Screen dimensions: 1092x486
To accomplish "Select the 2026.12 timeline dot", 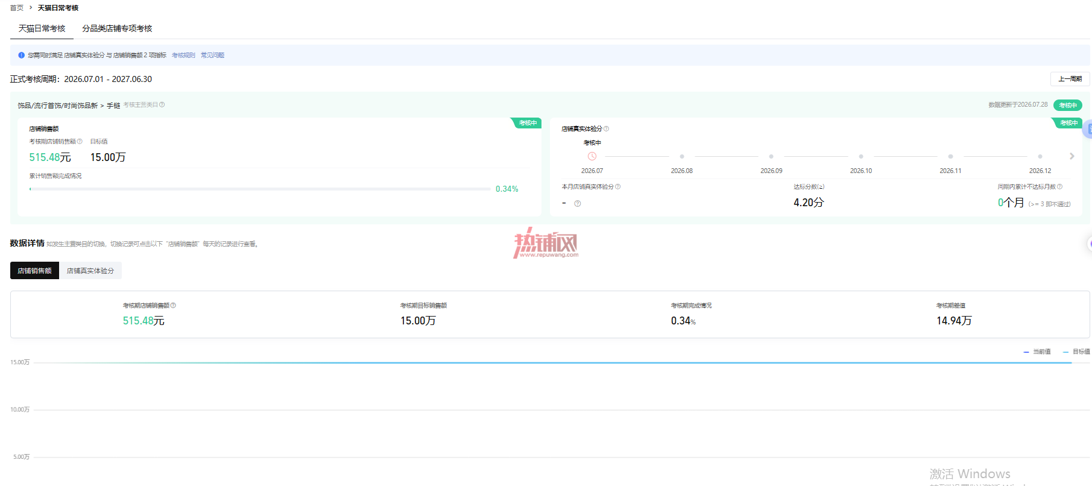I will tap(1040, 156).
